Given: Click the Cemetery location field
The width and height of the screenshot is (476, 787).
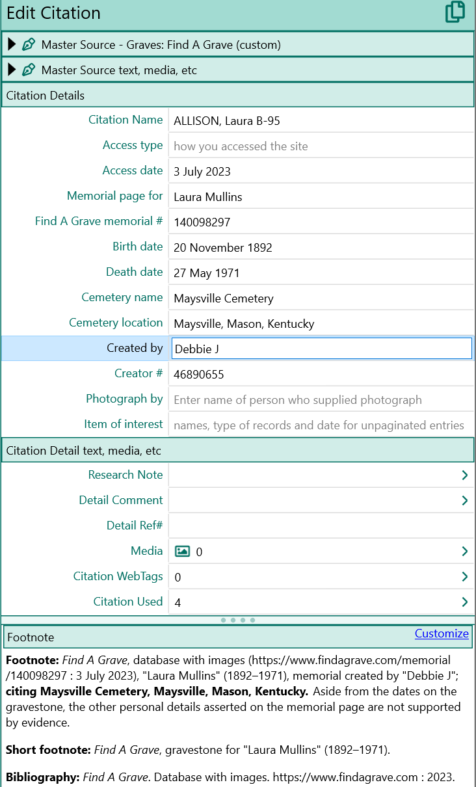Looking at the screenshot, I should (321, 323).
